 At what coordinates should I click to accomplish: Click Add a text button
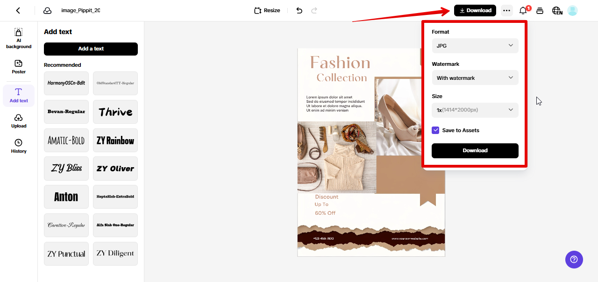90,49
